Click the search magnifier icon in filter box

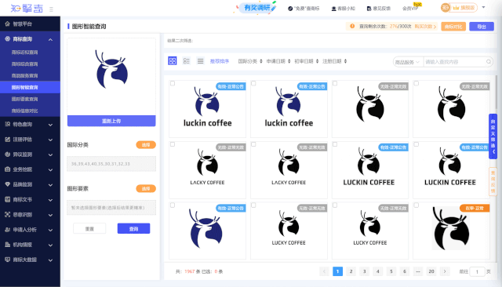489,62
